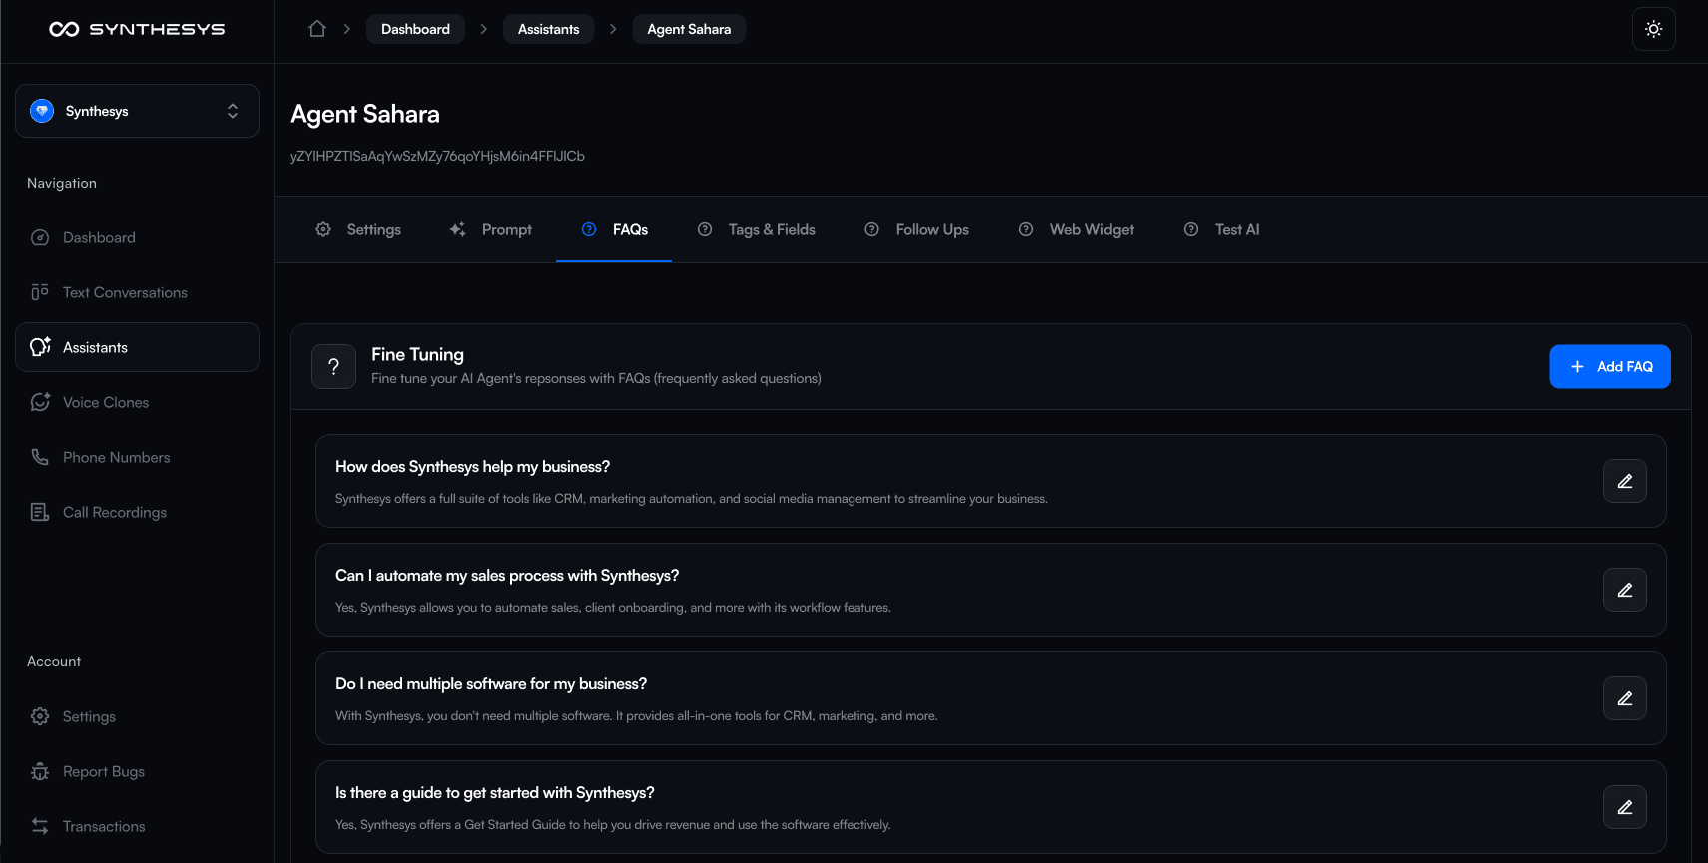The width and height of the screenshot is (1708, 863).
Task: Toggle the light/dark theme sun icon
Action: 1654,29
